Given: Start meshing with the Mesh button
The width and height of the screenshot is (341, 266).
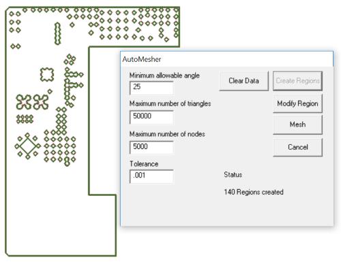Looking at the screenshot, I should click(x=297, y=124).
